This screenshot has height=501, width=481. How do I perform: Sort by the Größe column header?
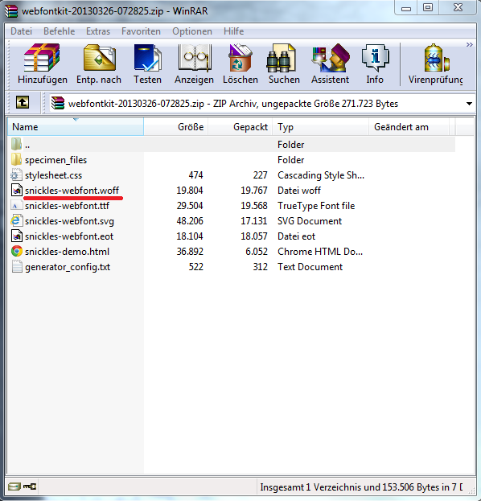tap(176, 127)
